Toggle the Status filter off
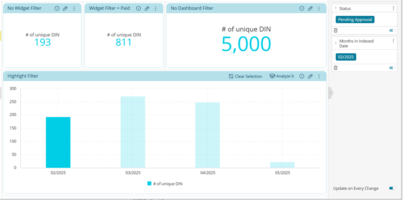Viewport: 403px width, 200px height. (393, 30)
